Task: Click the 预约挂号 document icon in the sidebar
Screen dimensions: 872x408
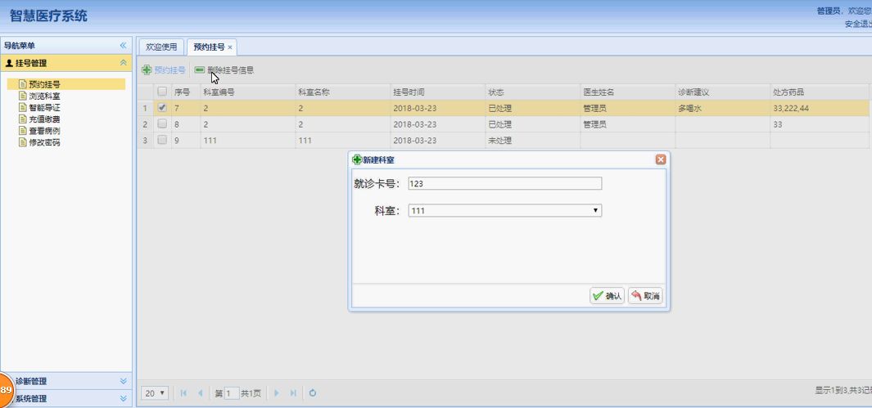Action: (x=23, y=84)
